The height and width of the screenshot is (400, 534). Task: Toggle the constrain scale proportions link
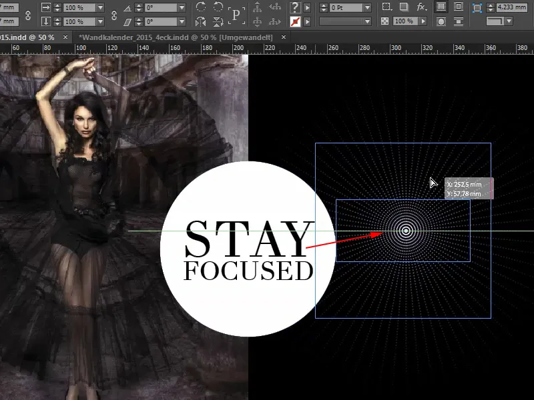114,15
